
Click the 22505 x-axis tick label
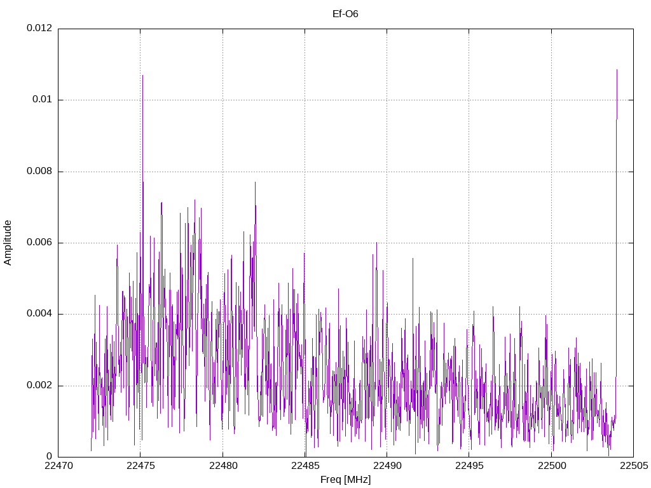634,466
